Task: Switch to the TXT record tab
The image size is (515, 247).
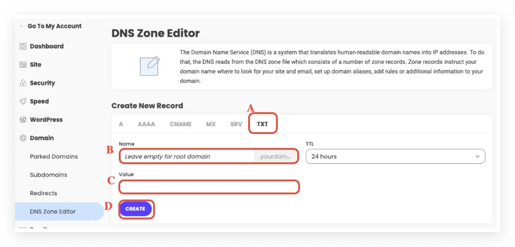Action: coord(262,124)
